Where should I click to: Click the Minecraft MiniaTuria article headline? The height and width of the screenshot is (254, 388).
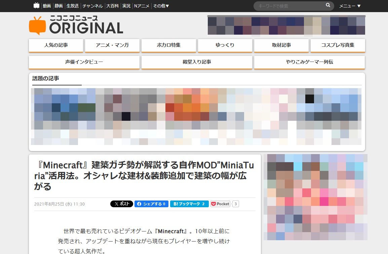pyautogui.click(x=144, y=176)
